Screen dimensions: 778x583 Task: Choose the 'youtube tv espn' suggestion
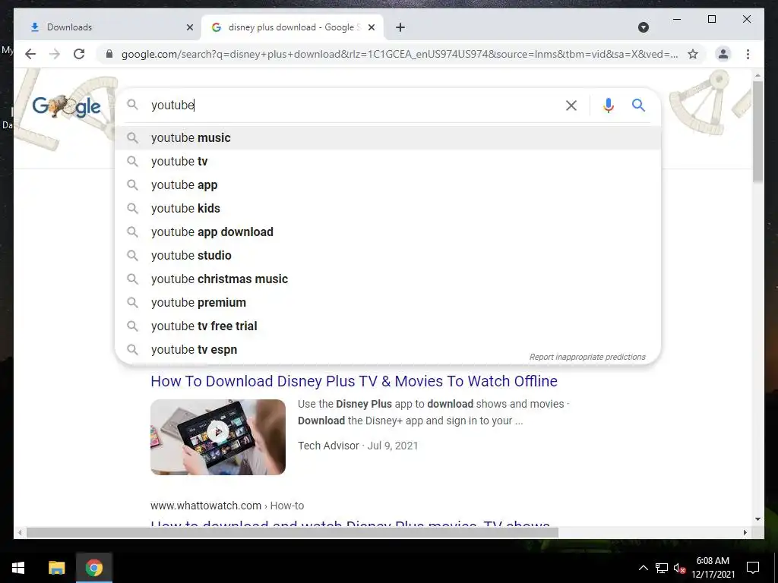tap(388, 349)
